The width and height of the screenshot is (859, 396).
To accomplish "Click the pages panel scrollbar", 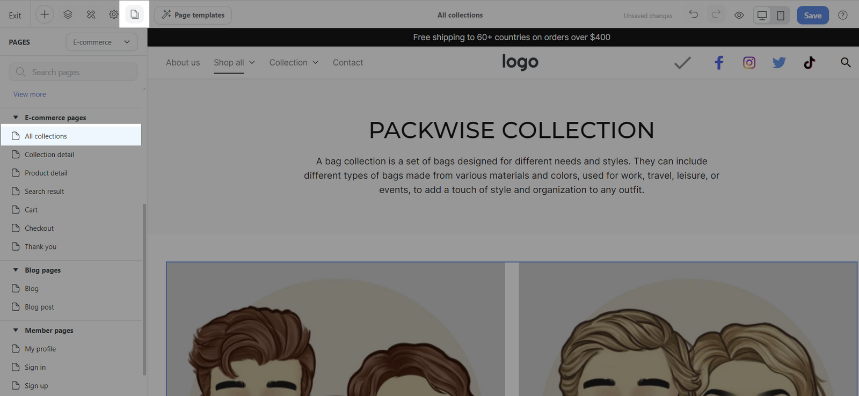I will point(144,290).
